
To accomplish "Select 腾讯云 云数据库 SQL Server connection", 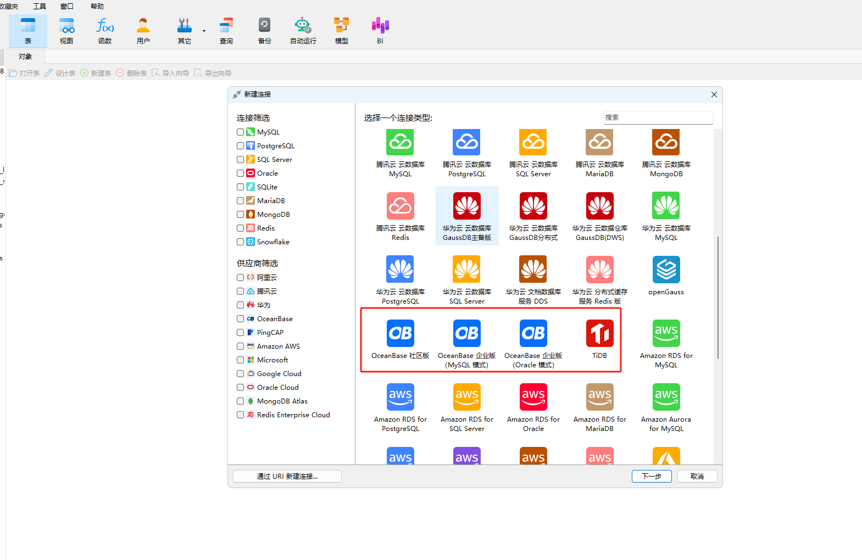I will pos(533,153).
